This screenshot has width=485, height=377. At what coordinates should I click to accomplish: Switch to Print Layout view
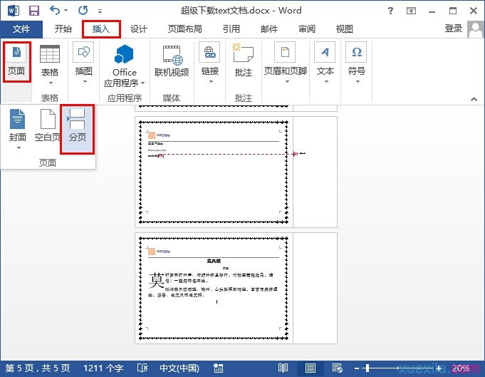311,368
